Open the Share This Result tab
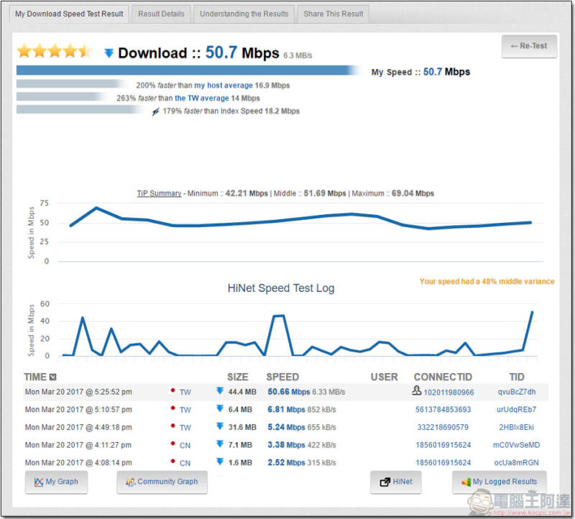 tap(333, 14)
